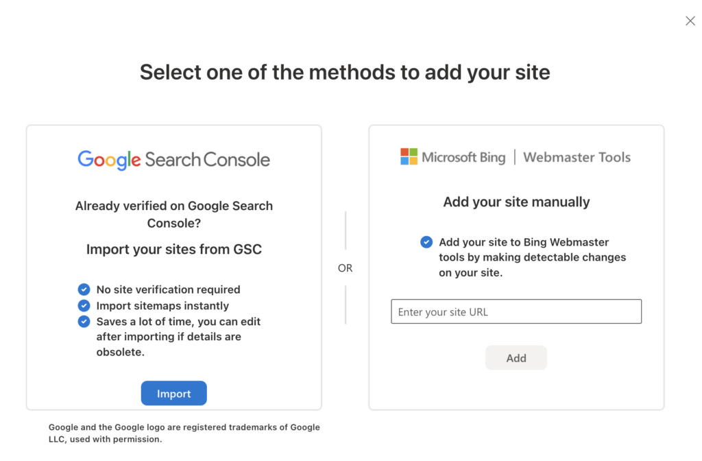Click the checkmark beside Import sitemaps instantly

[84, 305]
